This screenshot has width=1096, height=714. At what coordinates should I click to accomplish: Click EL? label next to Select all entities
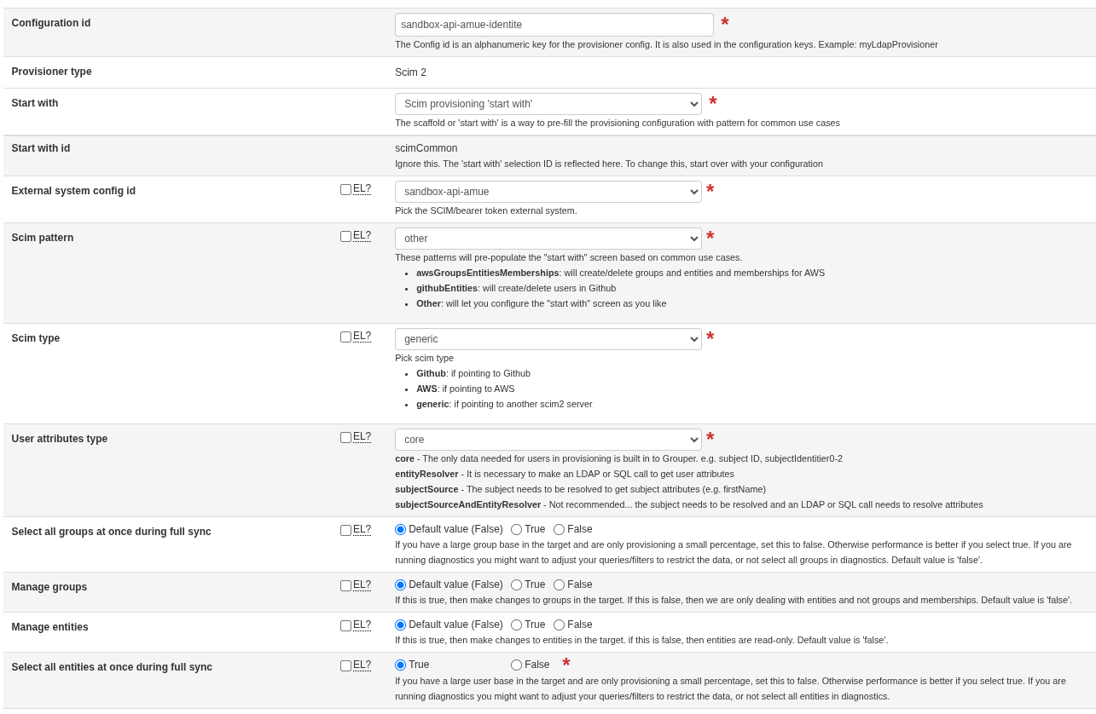click(362, 665)
